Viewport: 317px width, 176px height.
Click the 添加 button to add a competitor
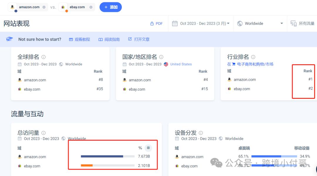(111, 6)
